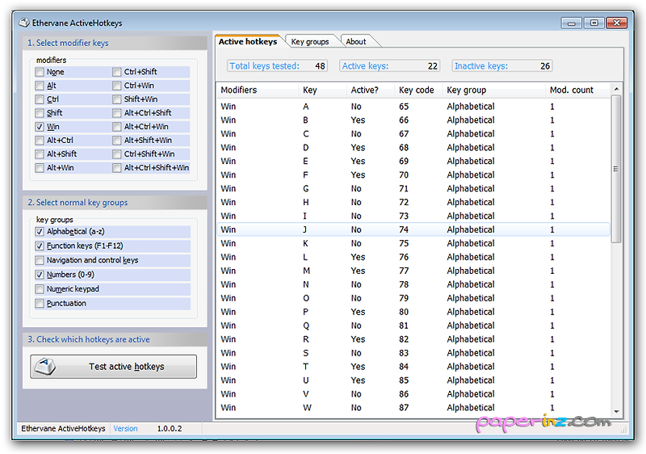Image resolution: width=646 pixels, height=454 pixels.
Task: Tick the Ctrl+Win checkbox
Action: [x=117, y=86]
